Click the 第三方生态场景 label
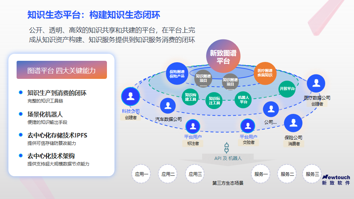The width and height of the screenshot is (354, 199). click(228, 183)
